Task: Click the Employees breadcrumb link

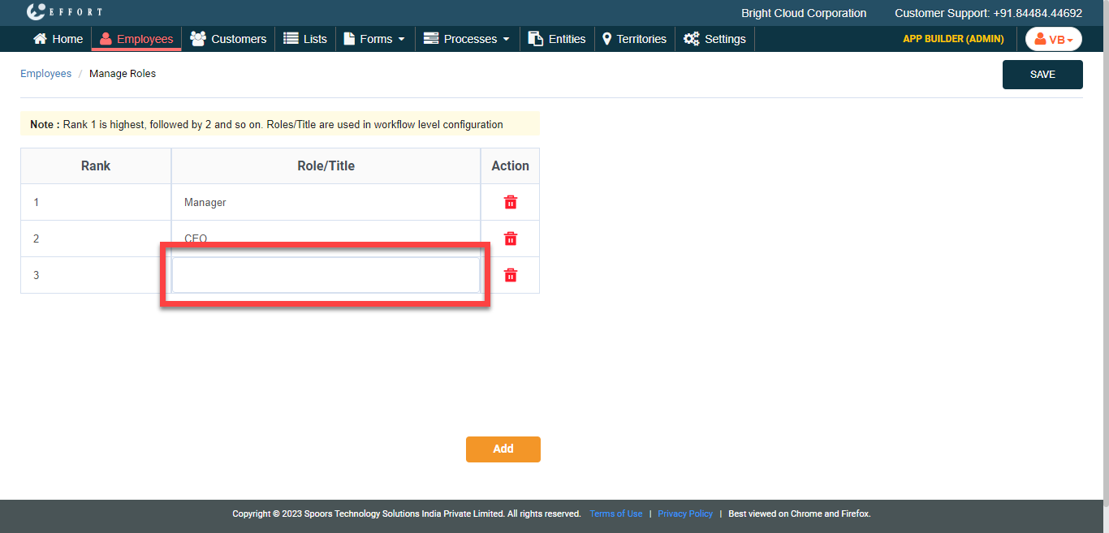Action: coord(45,74)
